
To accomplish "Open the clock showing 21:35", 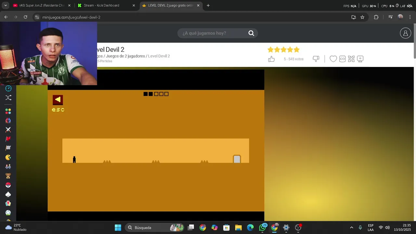I will coord(402,227).
